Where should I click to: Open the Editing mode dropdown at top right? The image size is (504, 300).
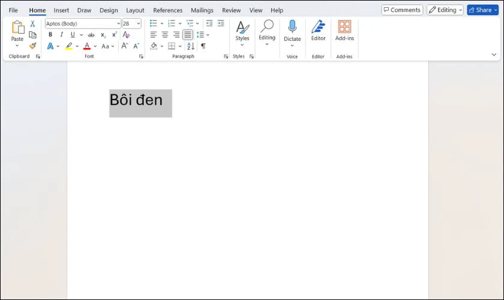point(445,10)
